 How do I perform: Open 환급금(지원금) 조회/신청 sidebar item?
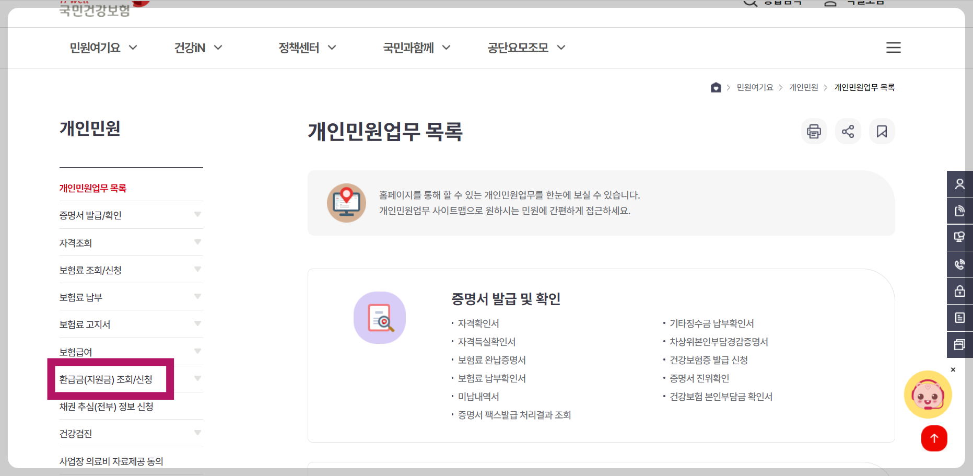(x=106, y=379)
